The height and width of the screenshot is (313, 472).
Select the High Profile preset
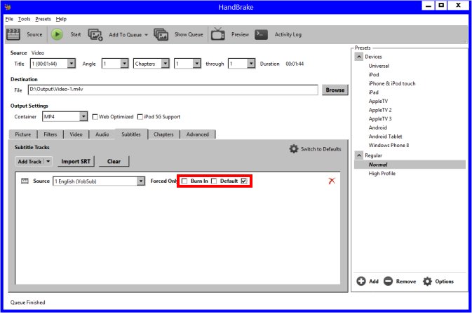tap(382, 173)
